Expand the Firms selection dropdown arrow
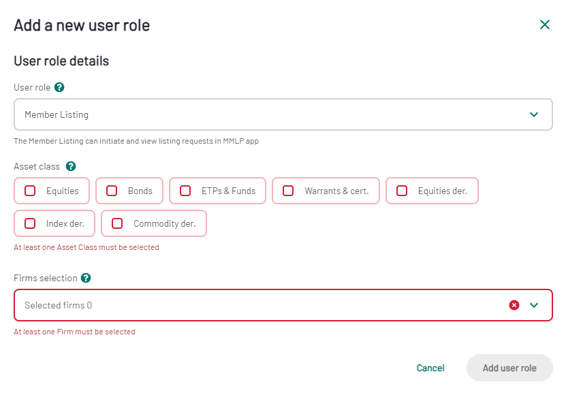Screen dimensions: 566x395 534,305
